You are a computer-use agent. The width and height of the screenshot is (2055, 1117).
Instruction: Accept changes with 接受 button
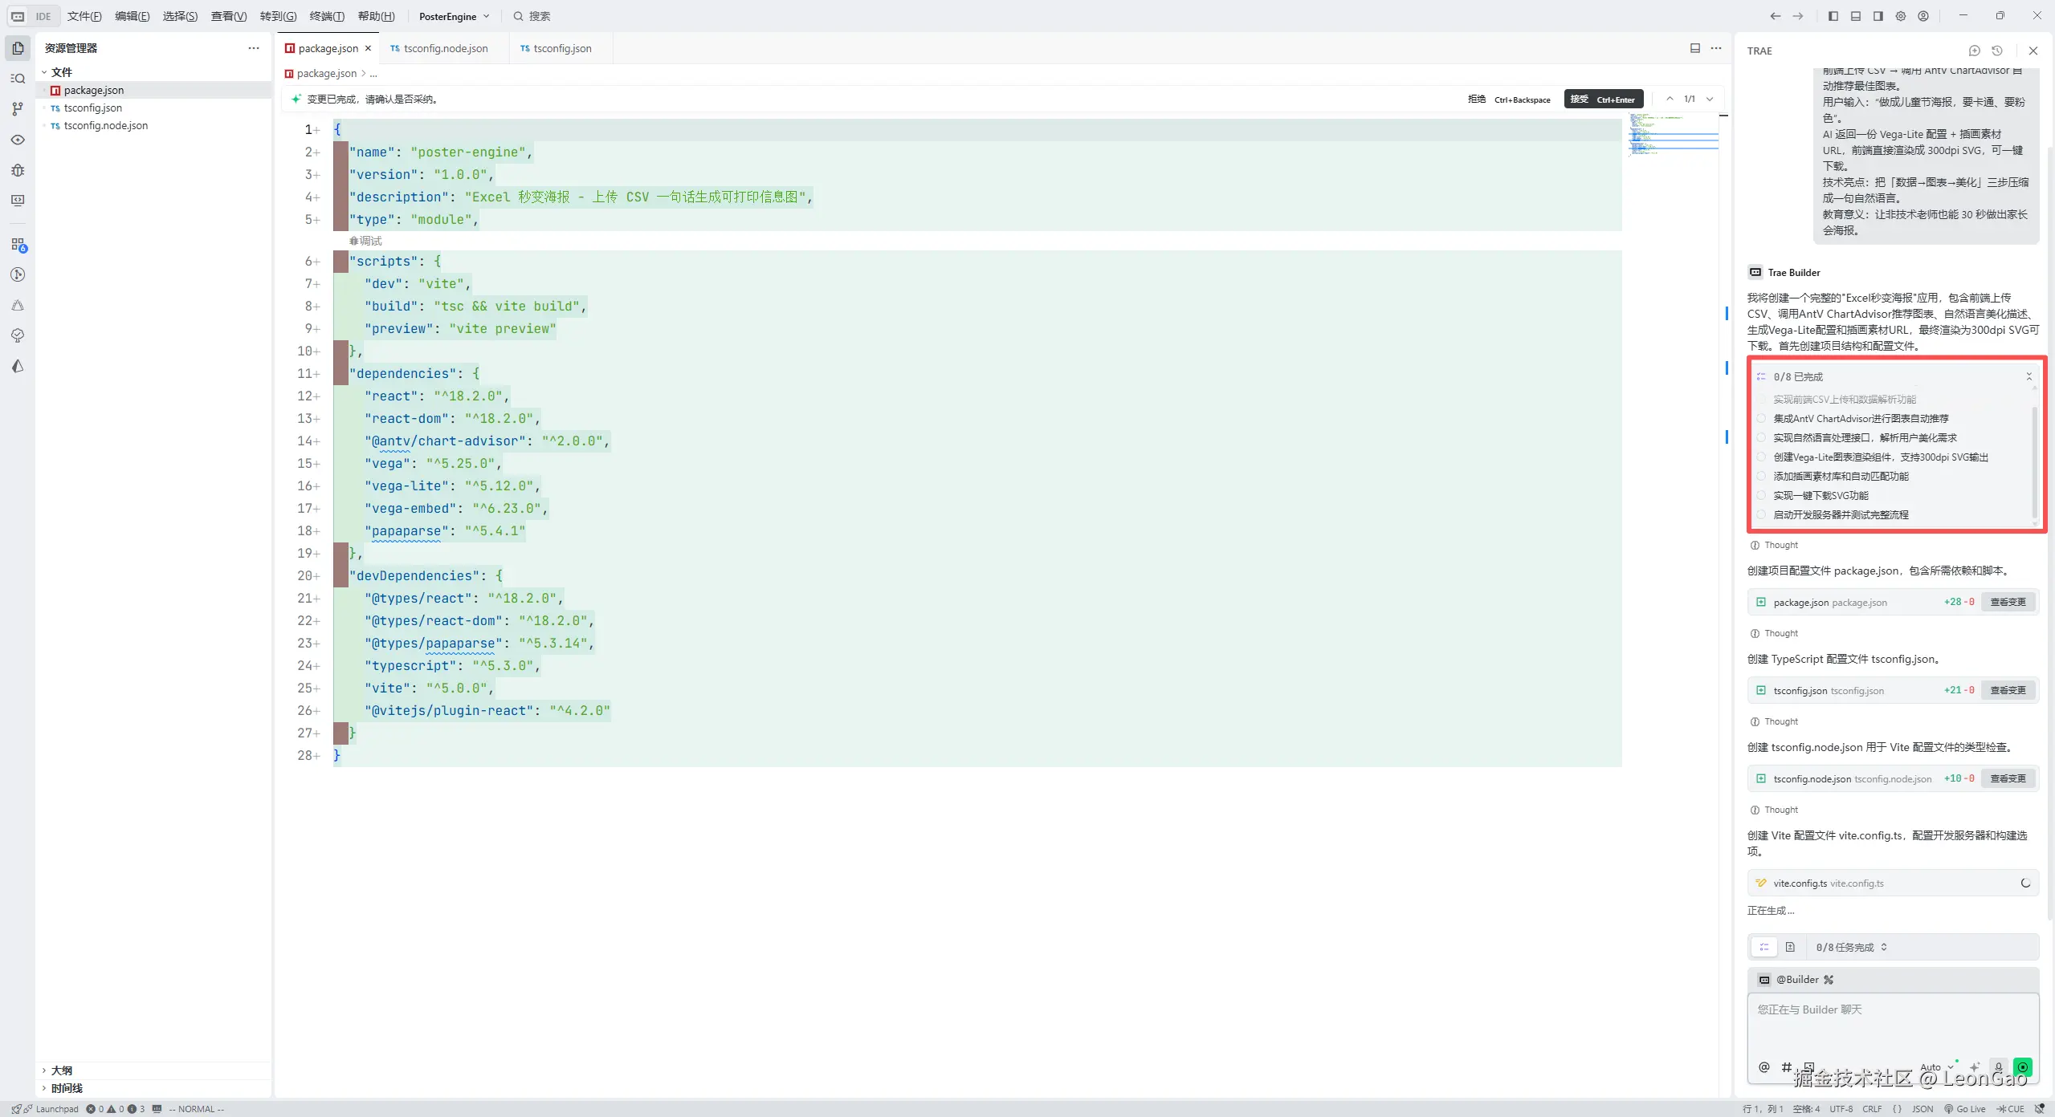(1603, 100)
